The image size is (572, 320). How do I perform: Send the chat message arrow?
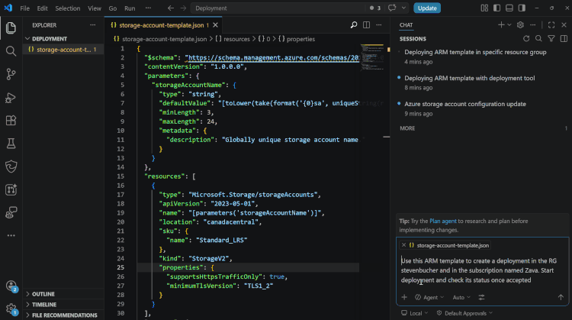(561, 297)
